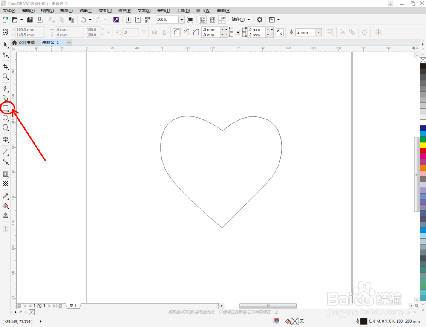Image resolution: width=426 pixels, height=327 pixels.
Task: Select the Color Eyedropper tool
Action: pyautogui.click(x=6, y=196)
